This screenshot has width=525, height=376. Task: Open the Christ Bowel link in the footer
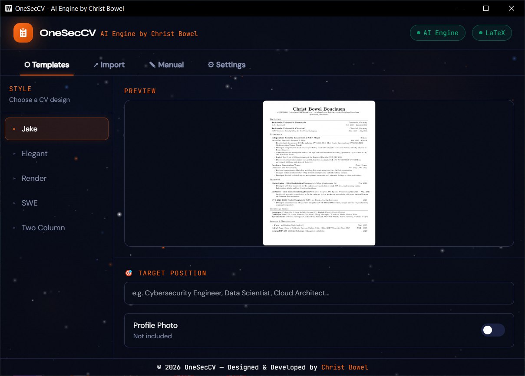pos(345,367)
